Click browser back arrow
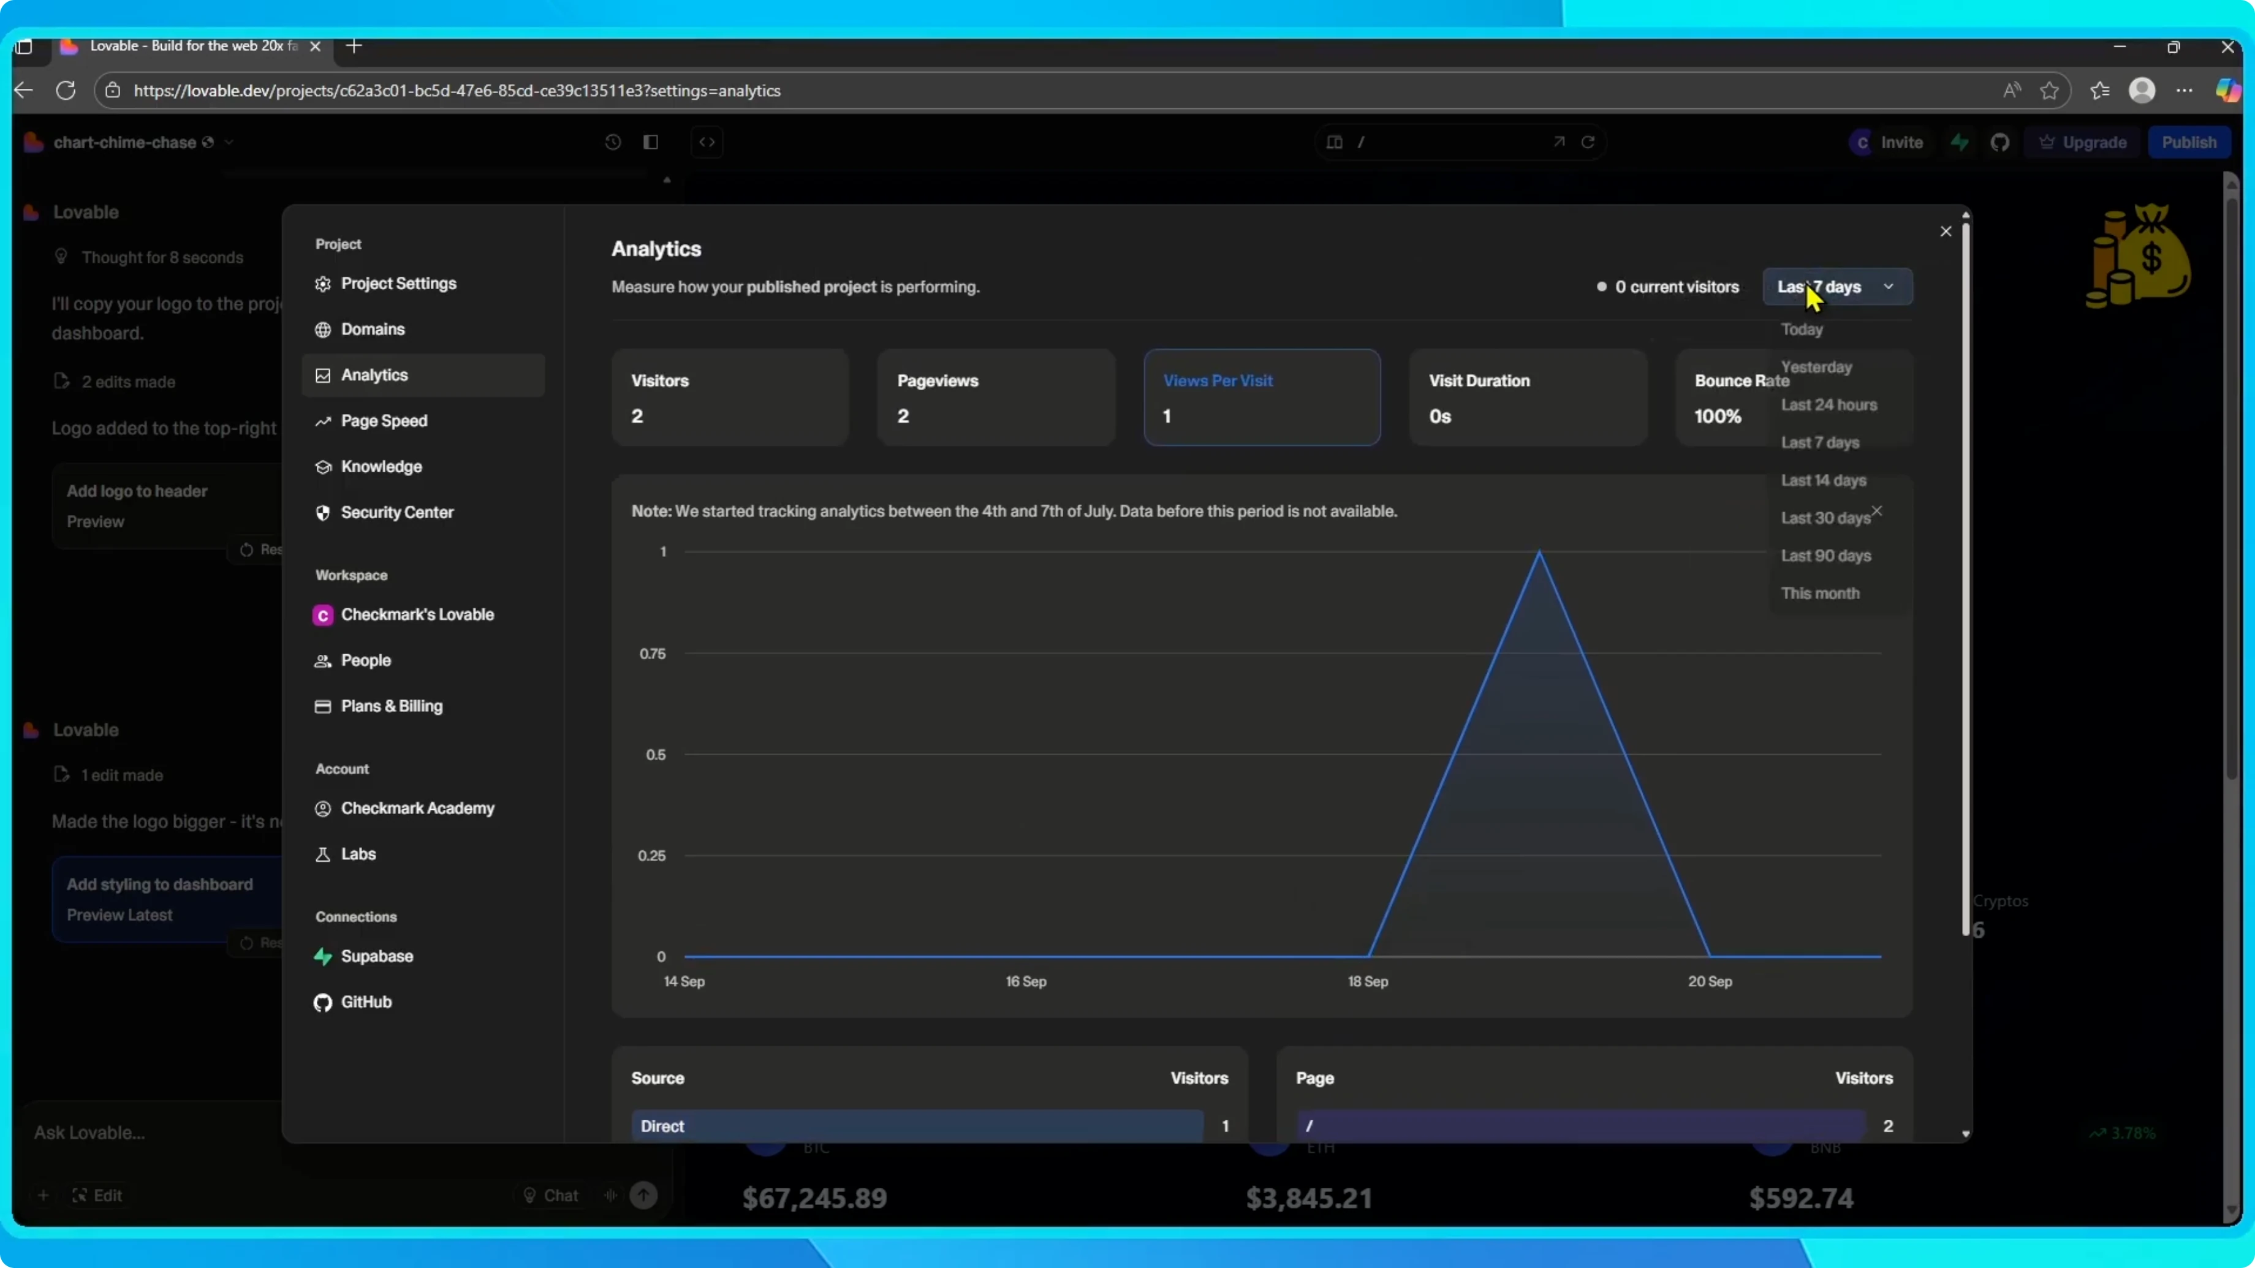 tap(24, 90)
